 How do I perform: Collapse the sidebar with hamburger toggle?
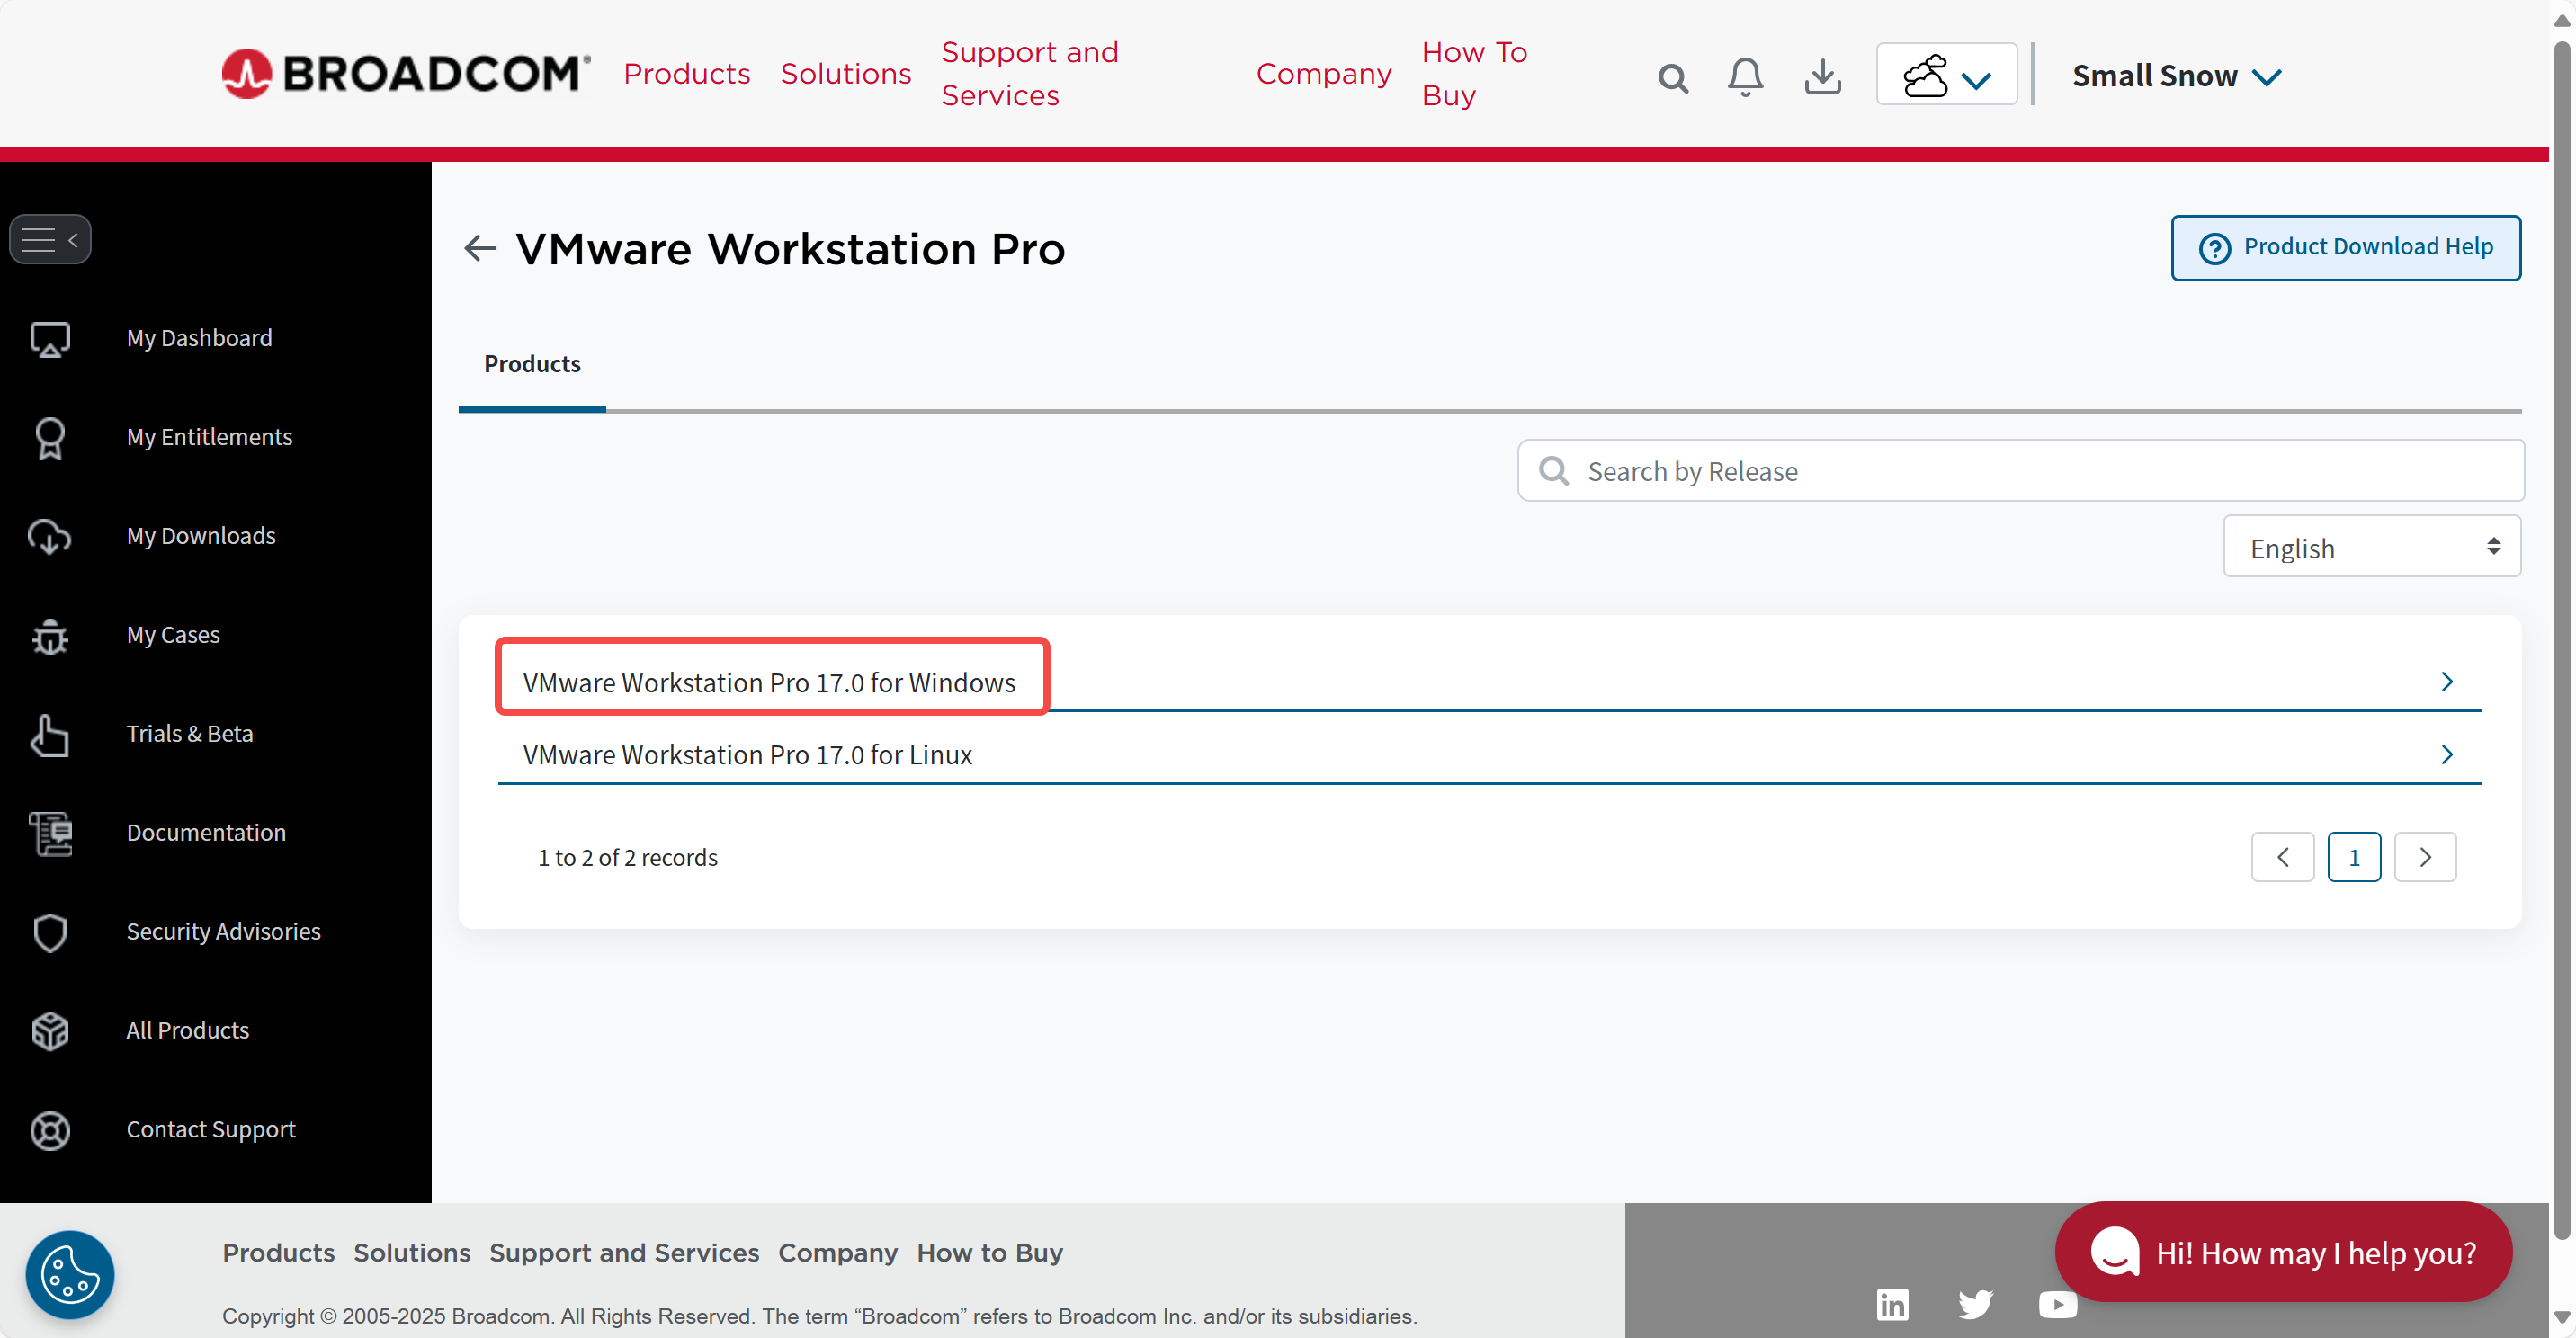coord(50,240)
